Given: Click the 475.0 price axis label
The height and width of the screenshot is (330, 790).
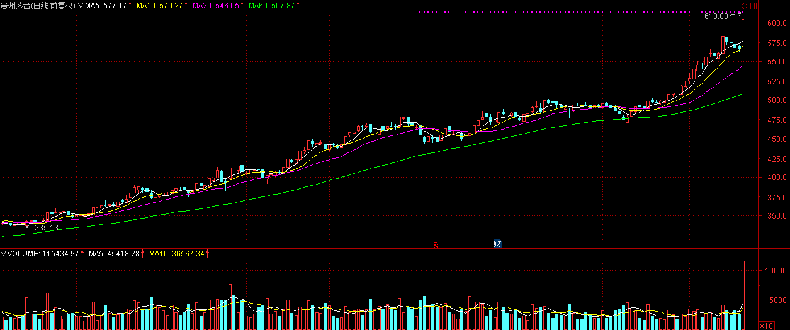Looking at the screenshot, I should [x=777, y=120].
